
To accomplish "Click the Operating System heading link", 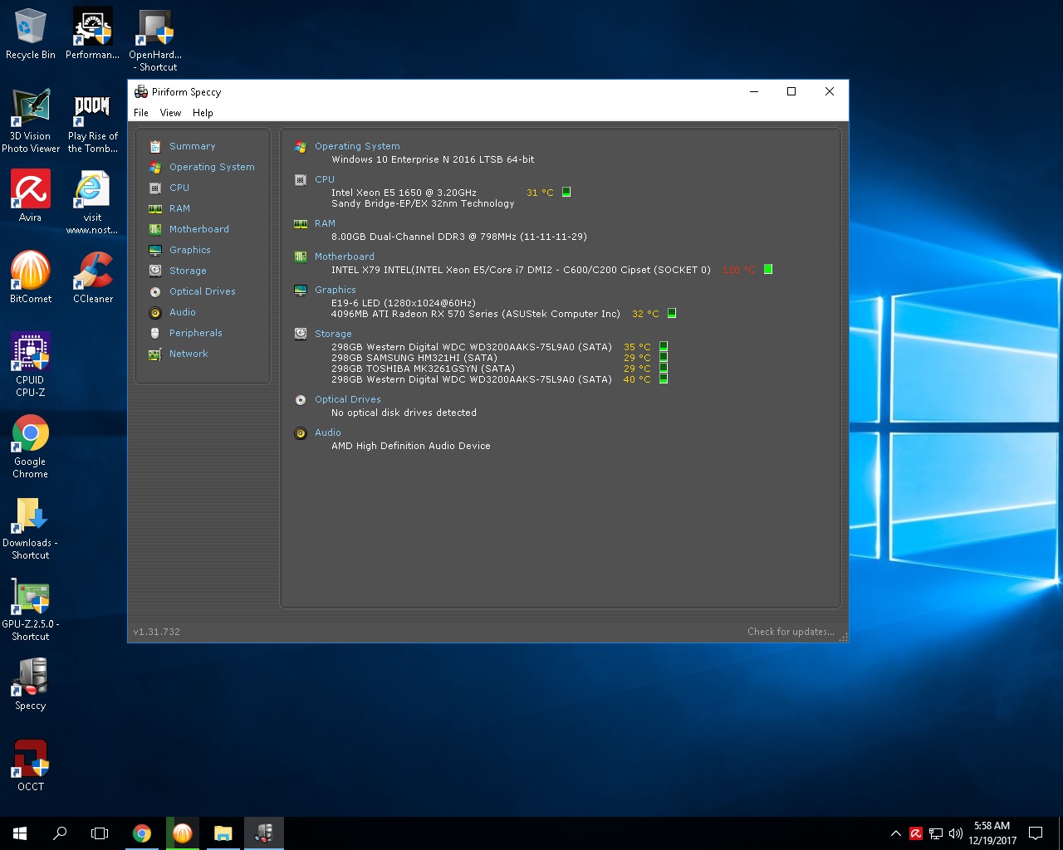I will 357,146.
